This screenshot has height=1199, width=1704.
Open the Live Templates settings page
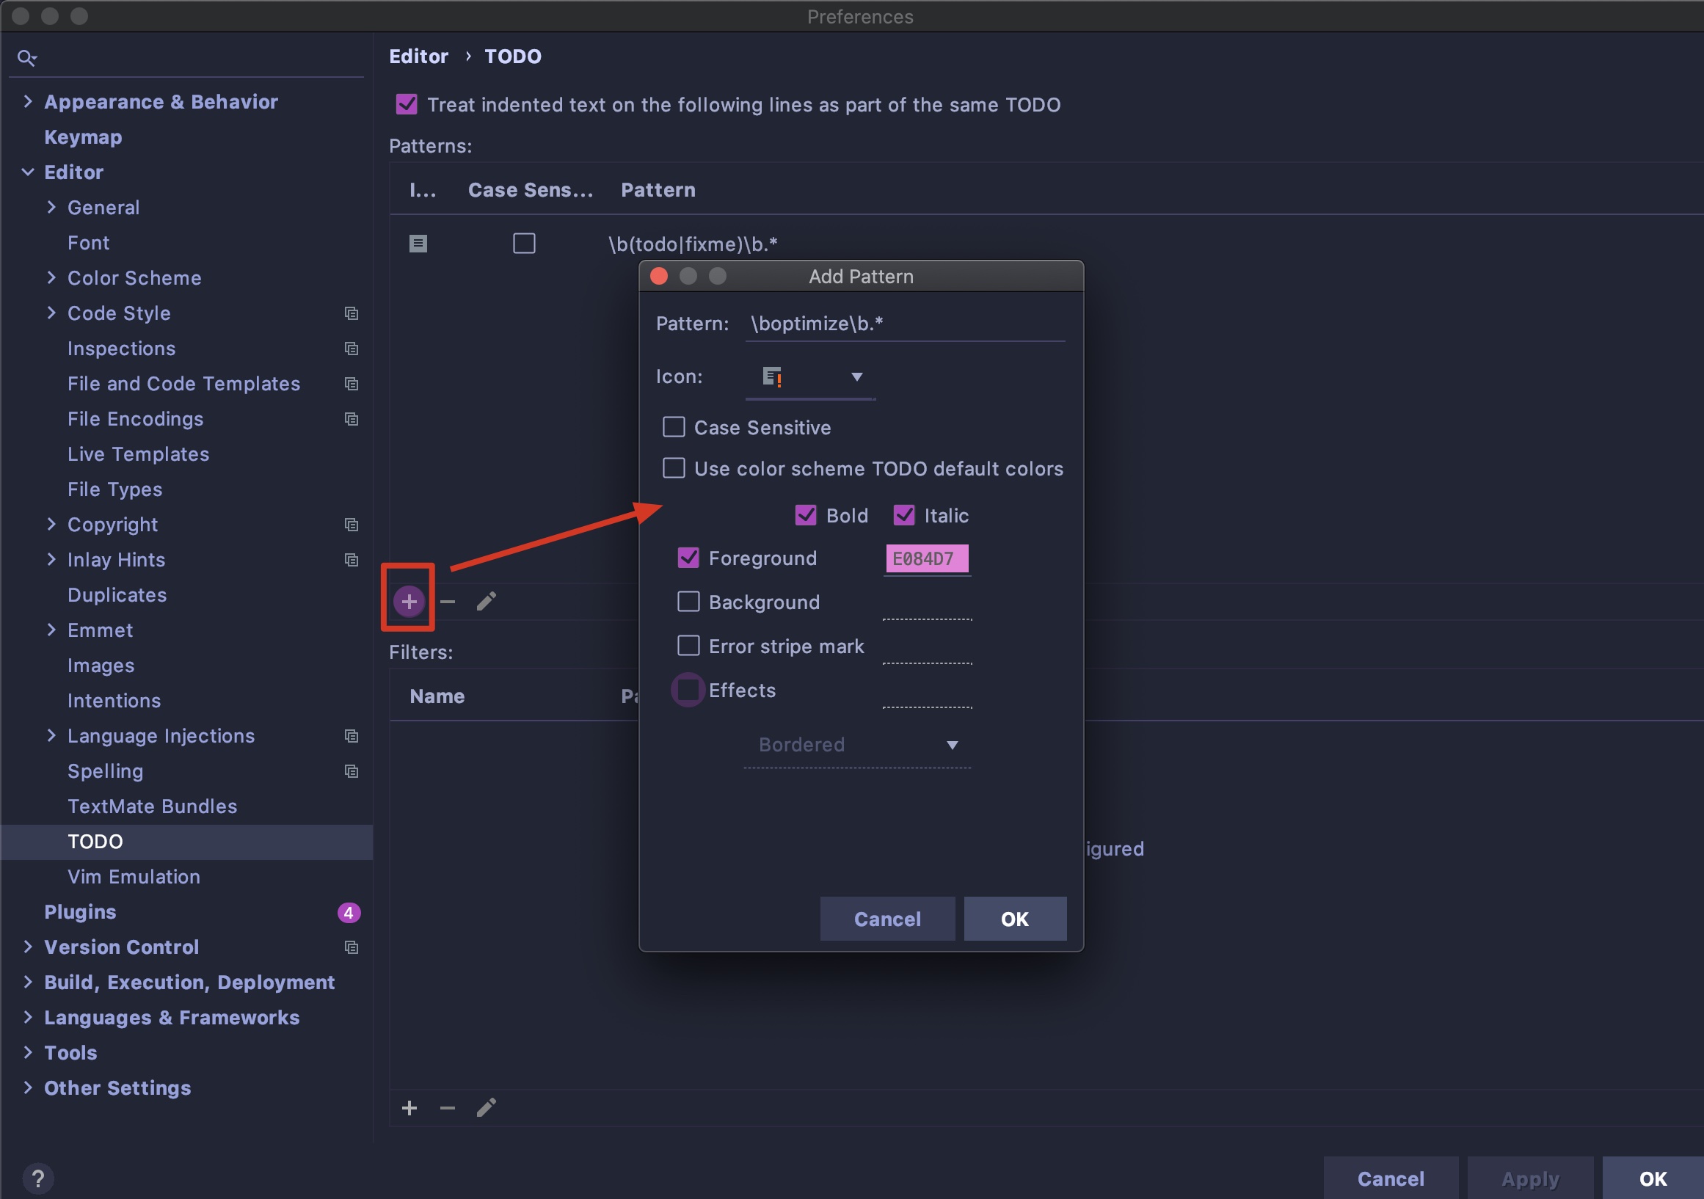pos(138,454)
